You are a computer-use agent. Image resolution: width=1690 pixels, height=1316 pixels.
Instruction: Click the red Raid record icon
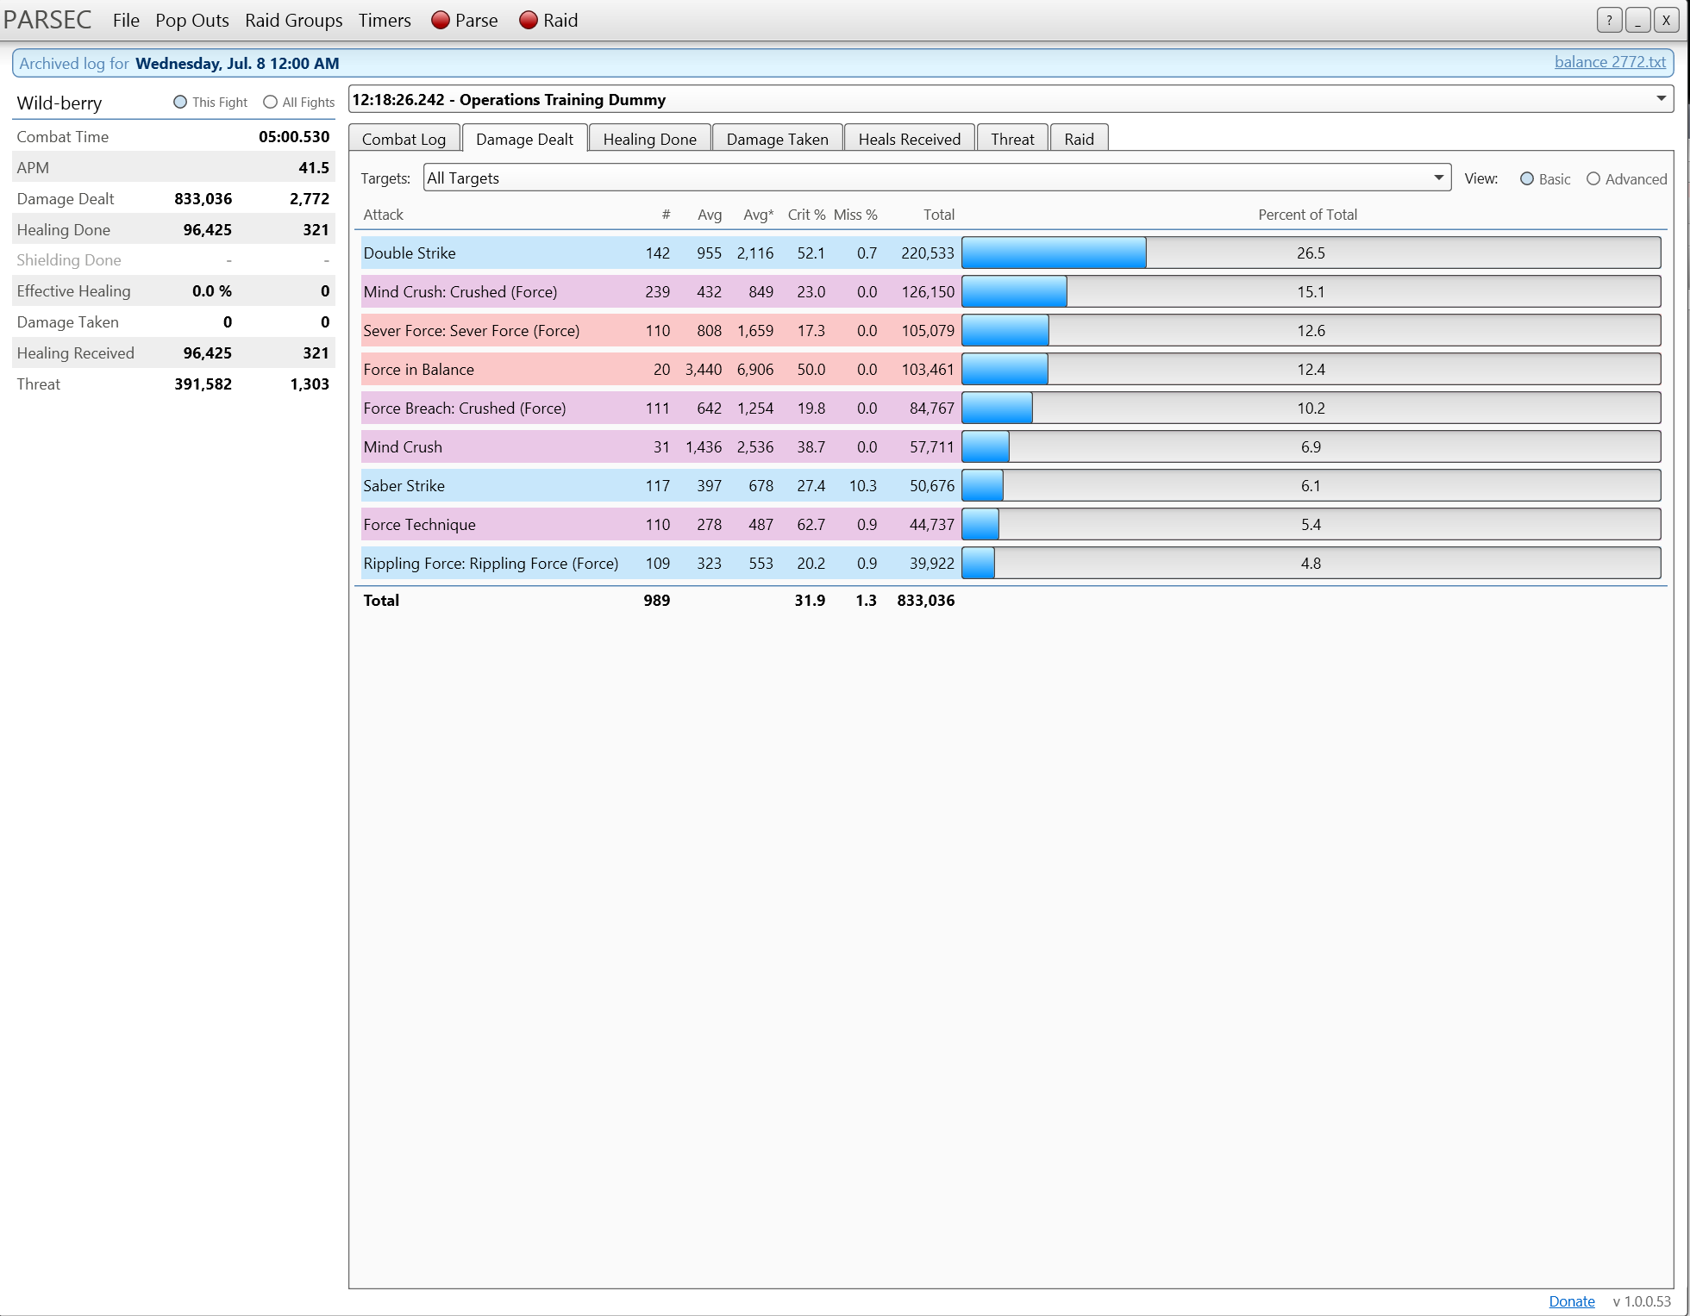point(529,21)
